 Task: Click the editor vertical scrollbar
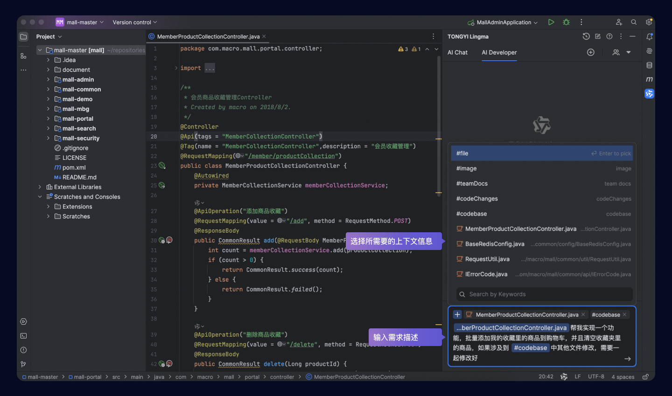439,126
